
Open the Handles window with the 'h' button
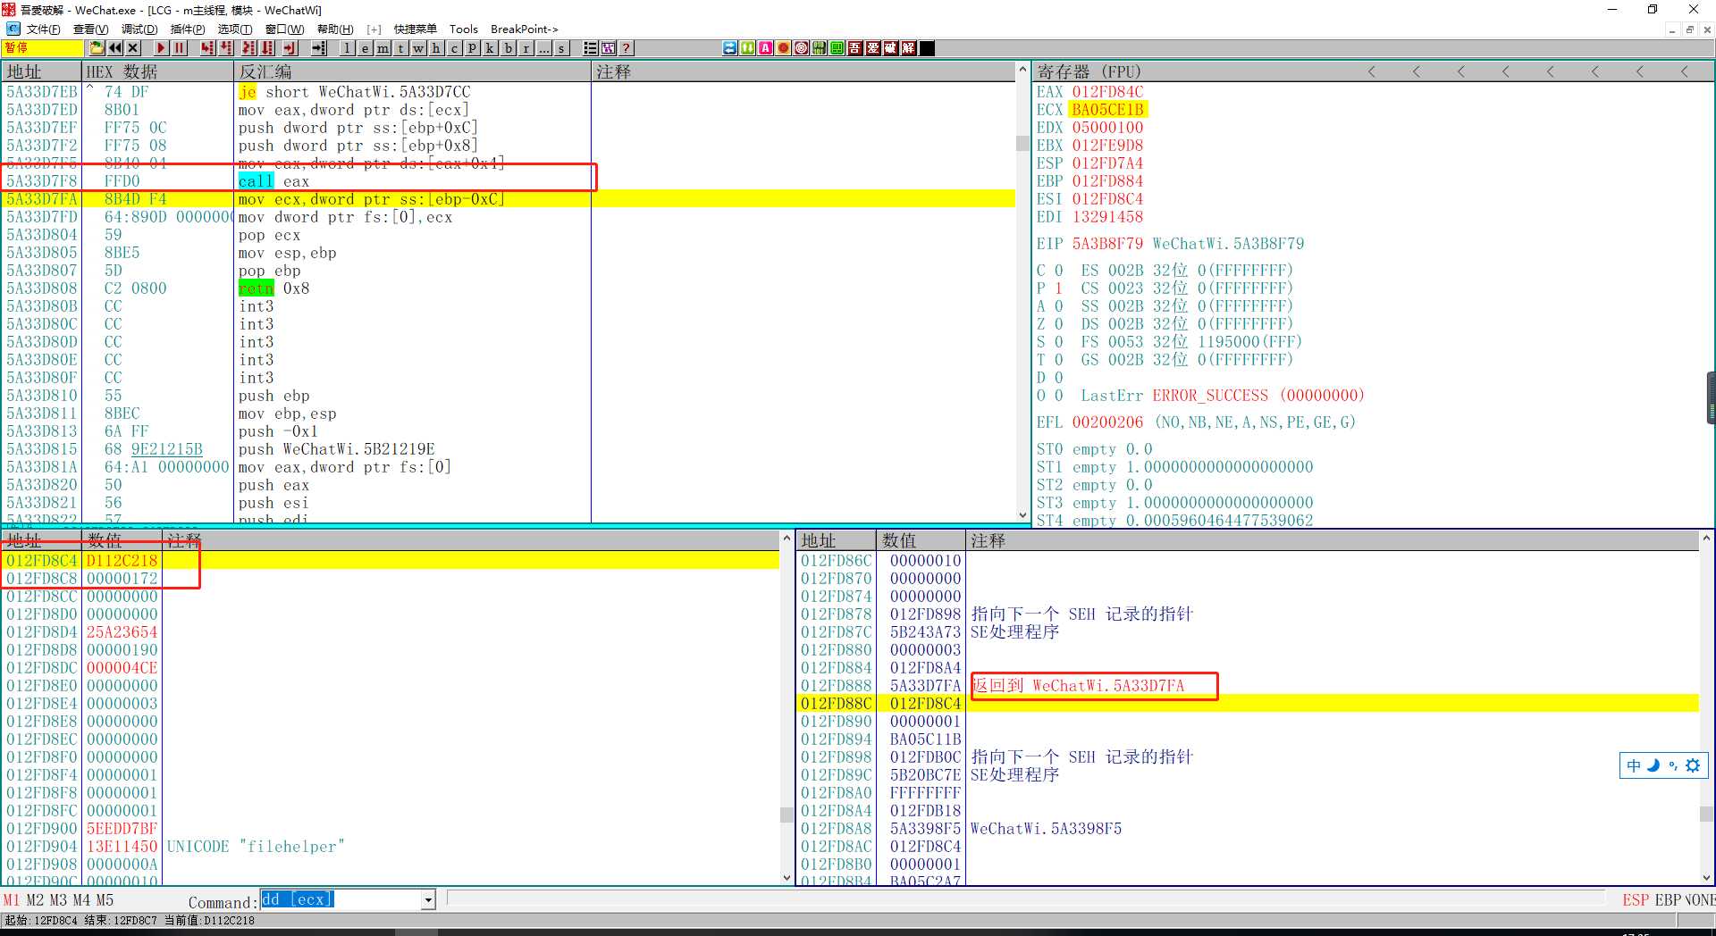[x=436, y=48]
